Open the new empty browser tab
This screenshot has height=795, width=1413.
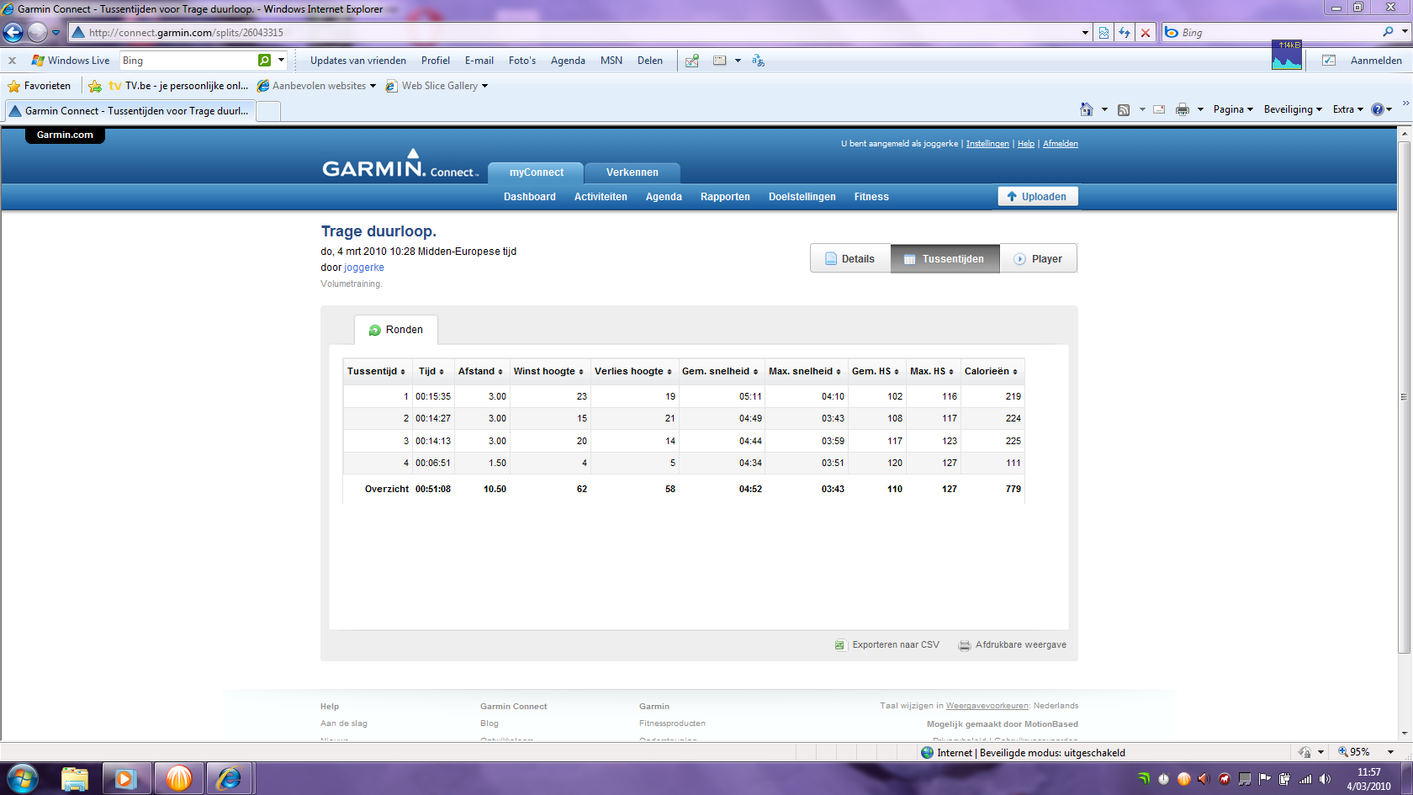(268, 111)
